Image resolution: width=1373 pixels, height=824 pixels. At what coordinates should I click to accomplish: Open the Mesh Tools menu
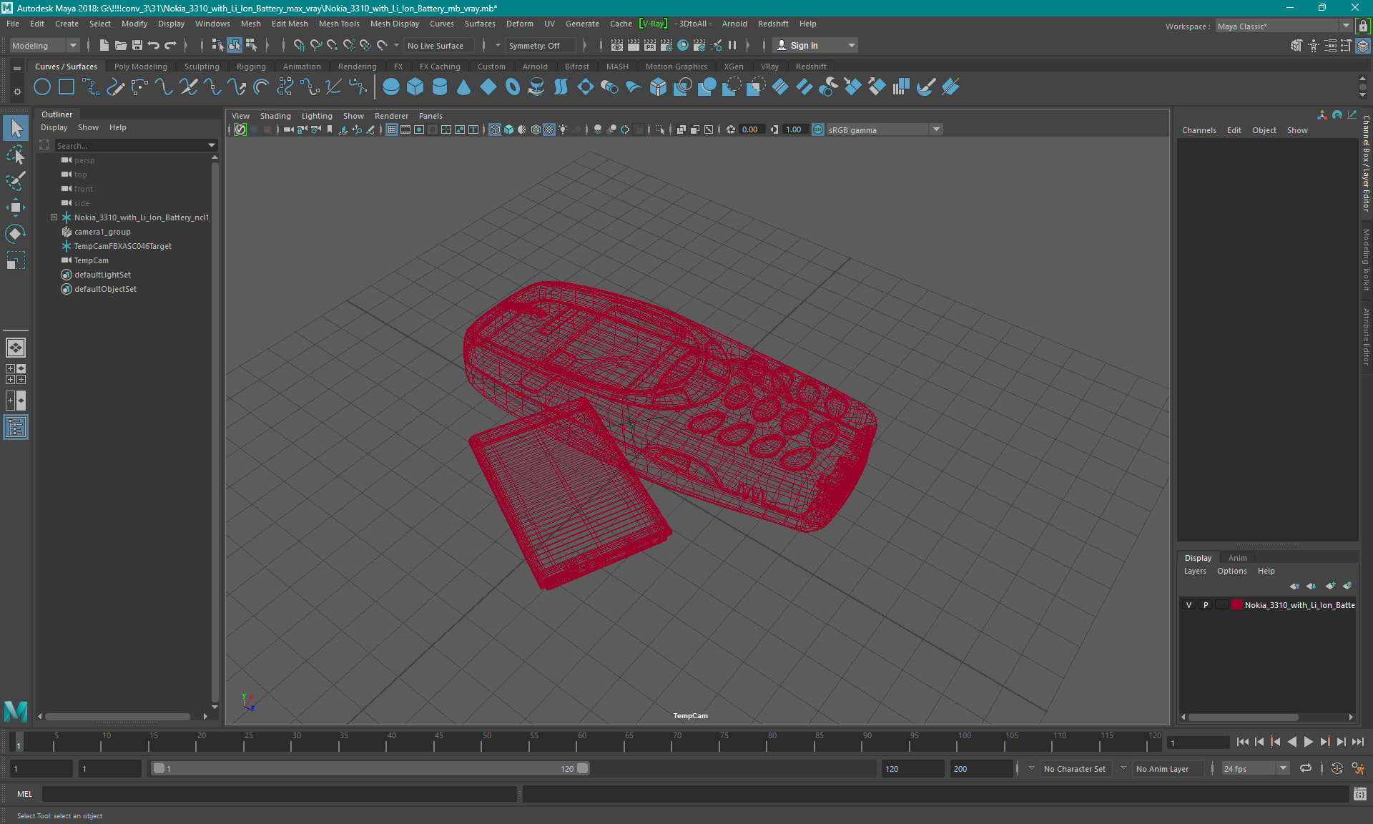click(x=339, y=24)
